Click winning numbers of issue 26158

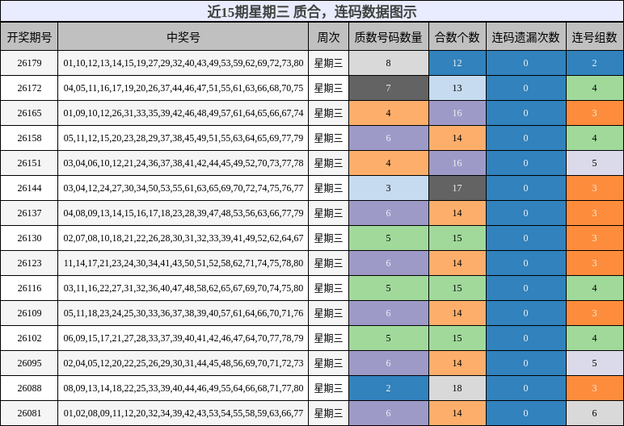point(183,138)
